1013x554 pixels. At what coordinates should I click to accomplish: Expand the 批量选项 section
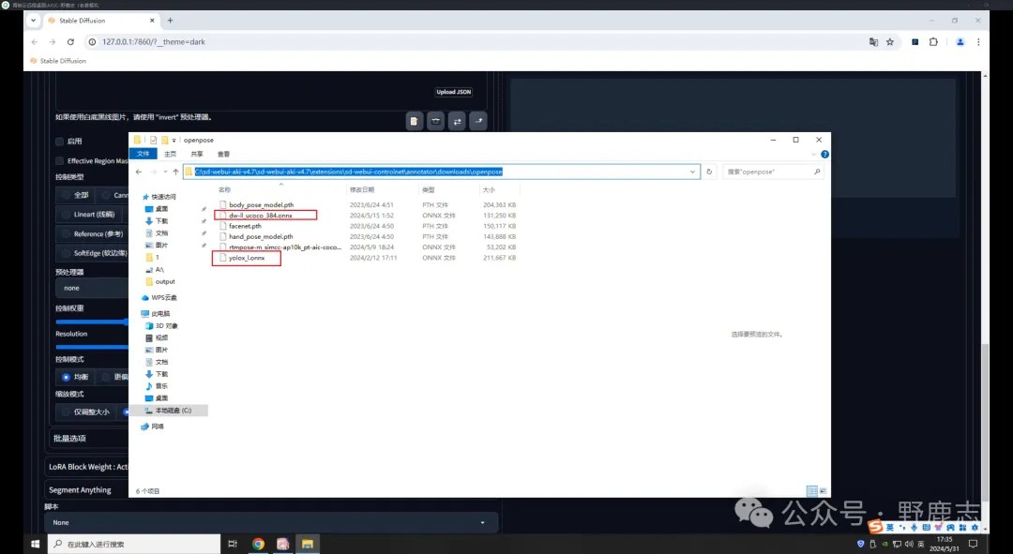click(89, 439)
